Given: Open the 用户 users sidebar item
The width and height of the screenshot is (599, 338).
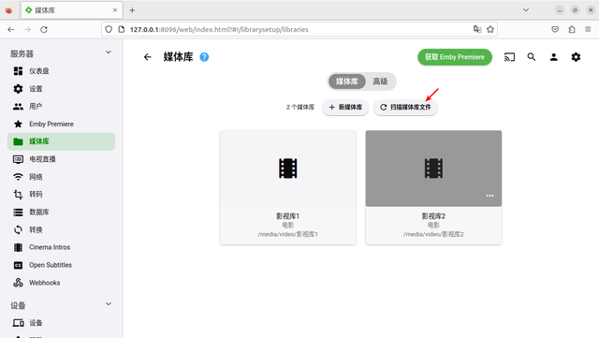Looking at the screenshot, I should pyautogui.click(x=61, y=107).
